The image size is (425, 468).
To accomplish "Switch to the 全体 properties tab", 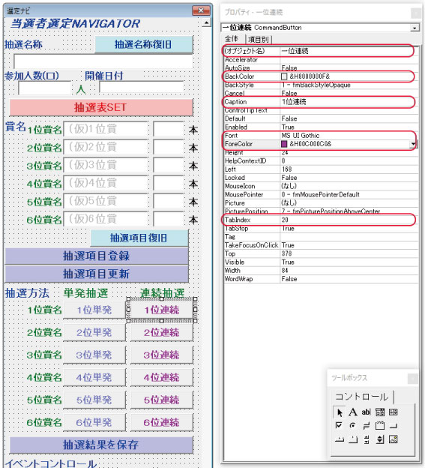I will pyautogui.click(x=232, y=39).
